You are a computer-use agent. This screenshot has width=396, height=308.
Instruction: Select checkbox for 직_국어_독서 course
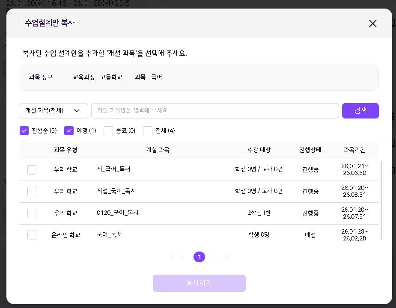pos(32,170)
